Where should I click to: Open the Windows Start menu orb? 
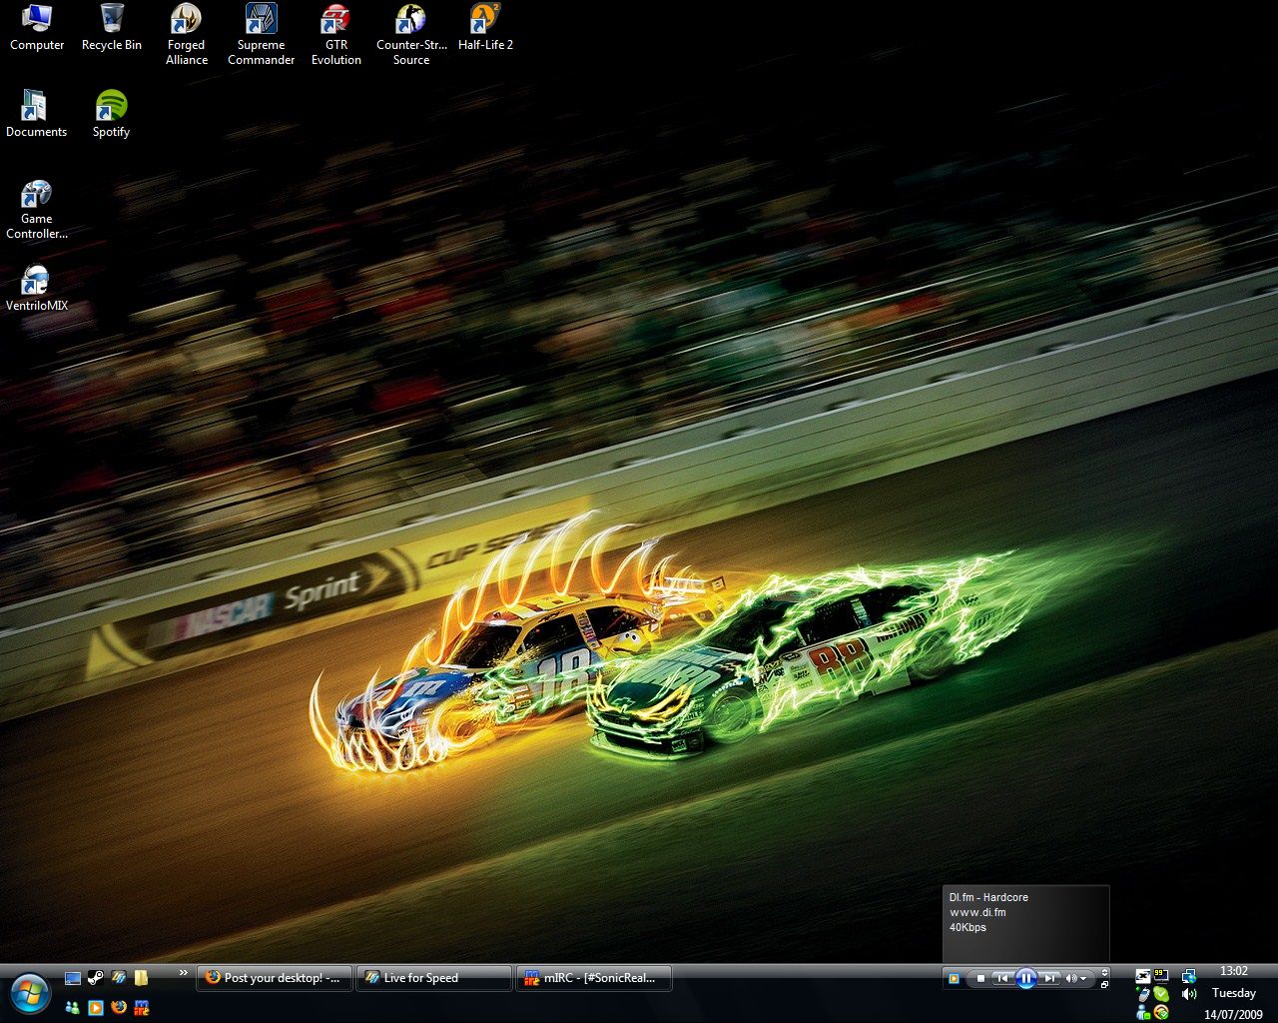coord(29,992)
